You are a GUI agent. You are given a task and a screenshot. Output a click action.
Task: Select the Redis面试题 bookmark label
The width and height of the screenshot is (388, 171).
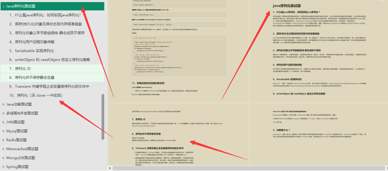click(16, 140)
